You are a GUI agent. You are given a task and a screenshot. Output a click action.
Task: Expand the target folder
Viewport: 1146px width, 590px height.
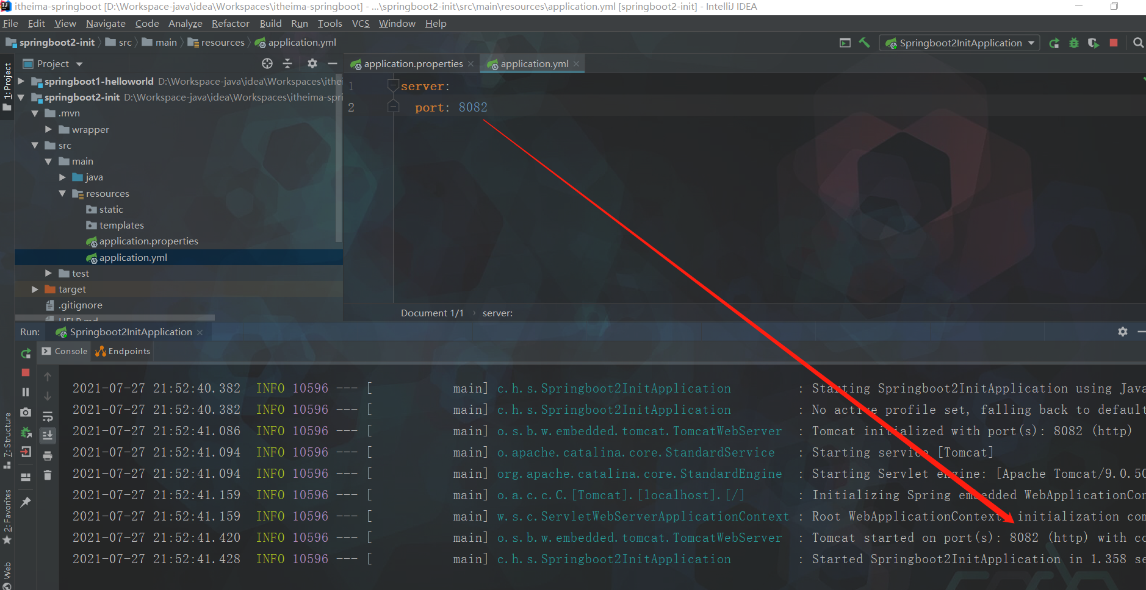tap(35, 289)
